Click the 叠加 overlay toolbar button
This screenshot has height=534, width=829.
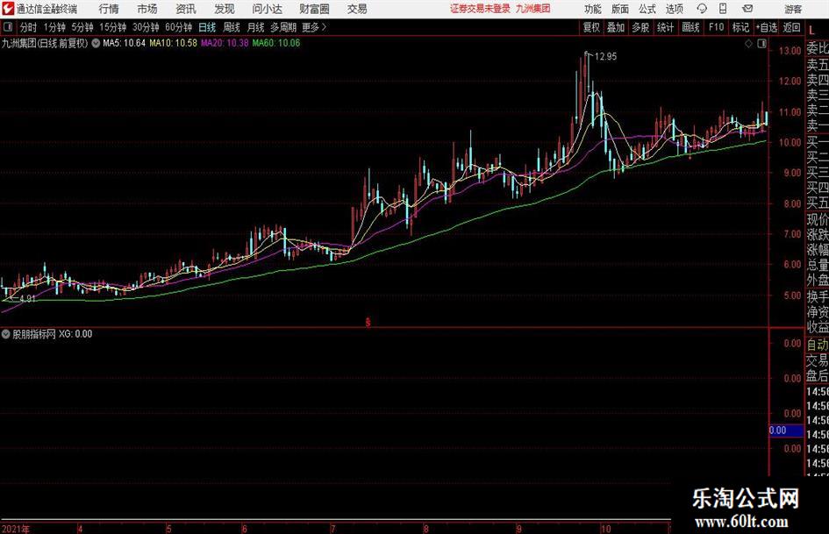click(x=616, y=27)
